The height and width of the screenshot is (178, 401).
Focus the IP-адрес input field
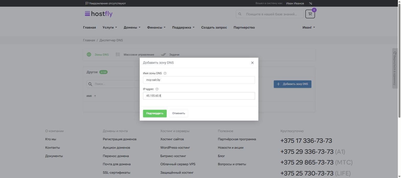pos(199,96)
